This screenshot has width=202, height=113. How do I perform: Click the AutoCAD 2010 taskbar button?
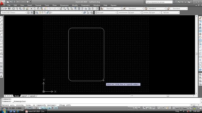[36, 111]
